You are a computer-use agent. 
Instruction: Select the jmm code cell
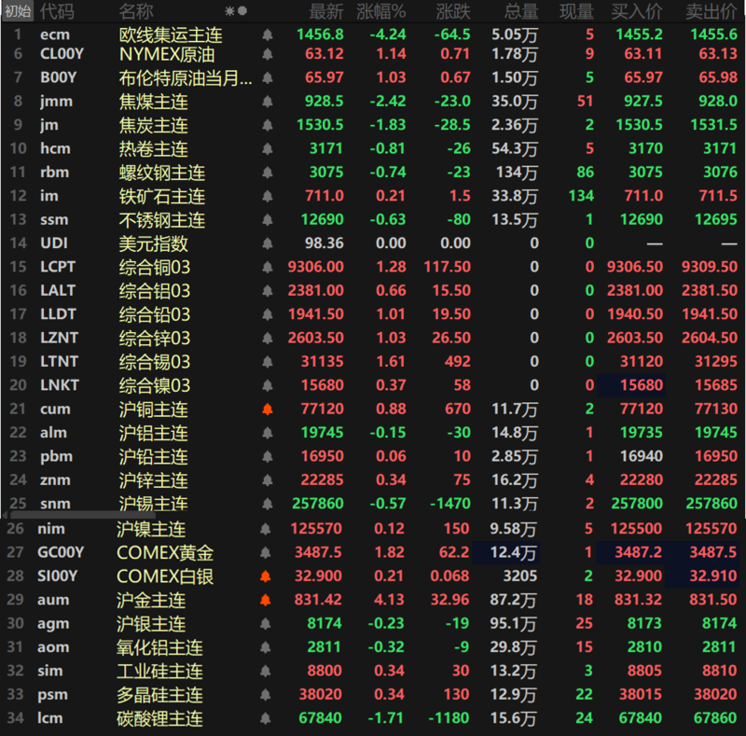tap(57, 101)
